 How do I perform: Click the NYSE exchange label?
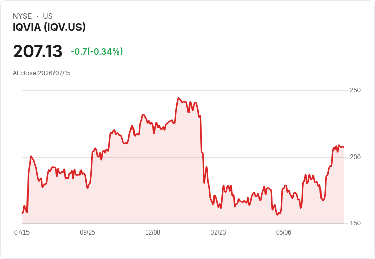tap(22, 16)
